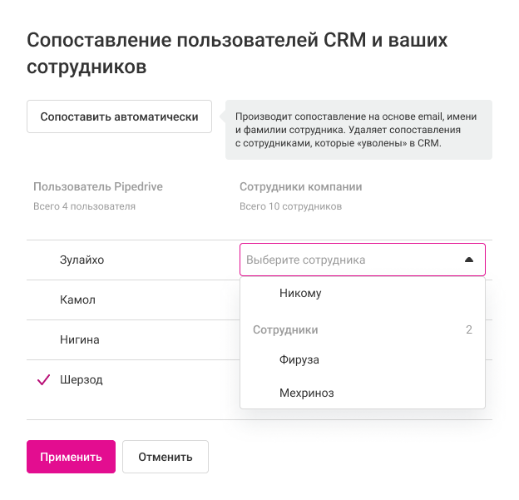519x500 pixels.
Task: Click the Шерзод user name
Action: pos(82,379)
